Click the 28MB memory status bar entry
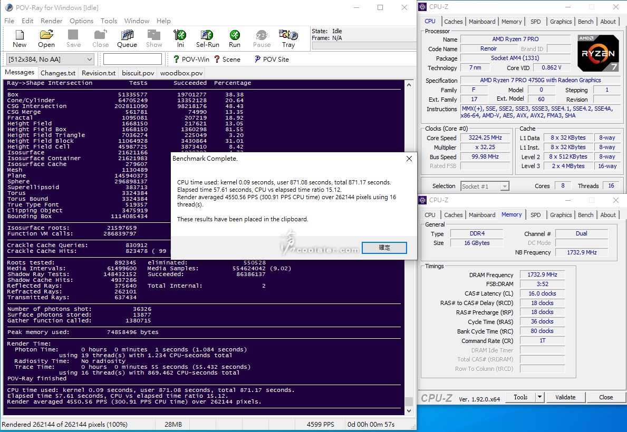The height and width of the screenshot is (432, 627). coord(173,425)
